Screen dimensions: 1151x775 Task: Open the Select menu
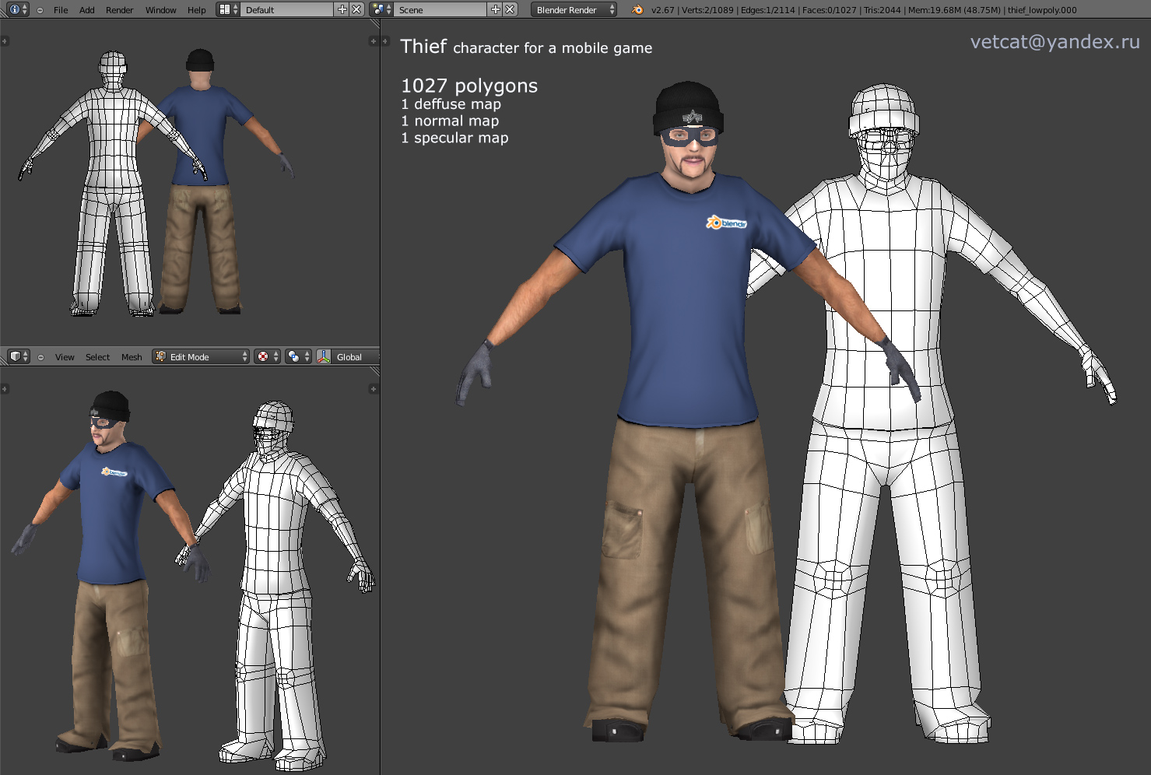(x=97, y=357)
